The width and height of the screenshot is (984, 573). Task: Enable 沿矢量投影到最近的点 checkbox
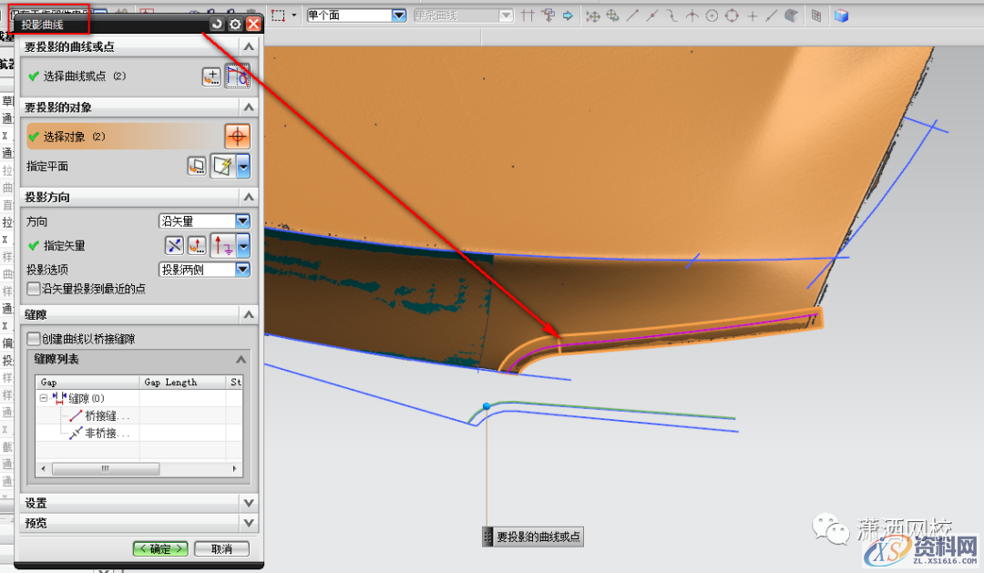point(34,289)
